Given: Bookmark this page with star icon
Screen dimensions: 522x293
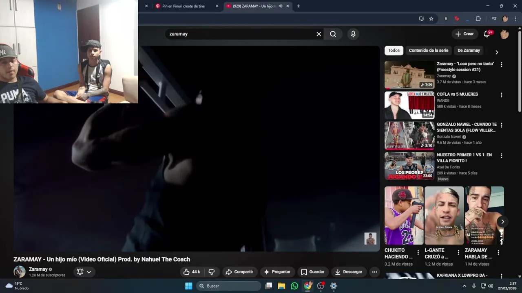Looking at the screenshot, I should 431,19.
